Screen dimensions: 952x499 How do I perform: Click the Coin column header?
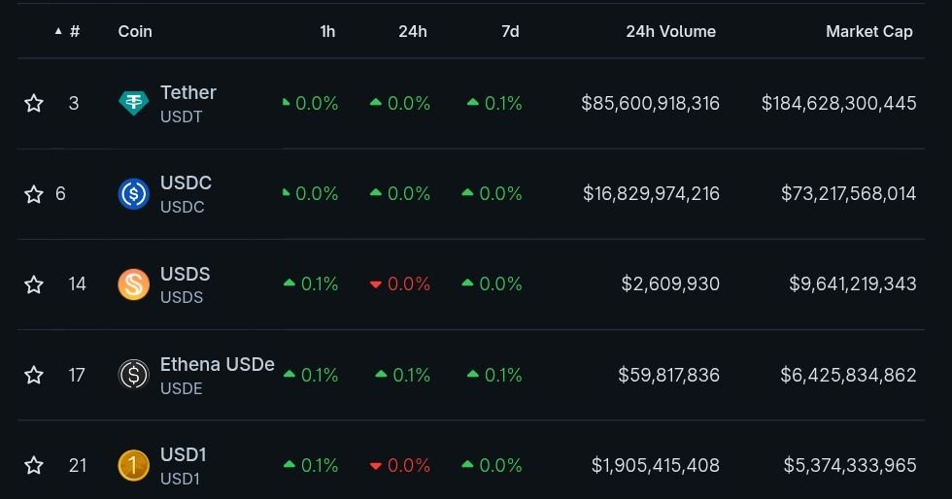(135, 31)
